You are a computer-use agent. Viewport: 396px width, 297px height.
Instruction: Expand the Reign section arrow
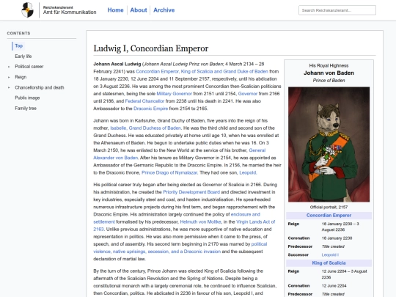coord(9,77)
